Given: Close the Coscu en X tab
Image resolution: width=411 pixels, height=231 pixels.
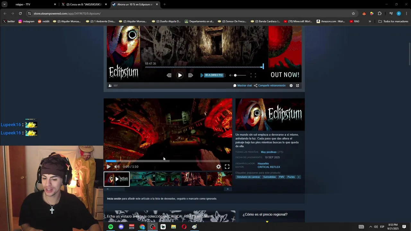Looking at the screenshot, I should 106,4.
